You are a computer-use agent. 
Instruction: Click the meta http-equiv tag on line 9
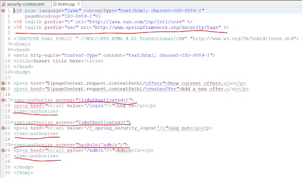pos(114,55)
